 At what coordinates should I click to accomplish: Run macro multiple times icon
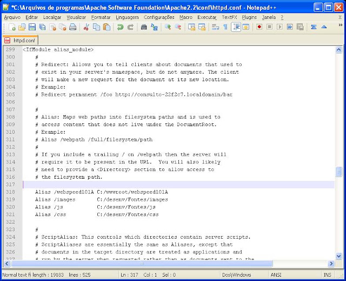point(290,27)
